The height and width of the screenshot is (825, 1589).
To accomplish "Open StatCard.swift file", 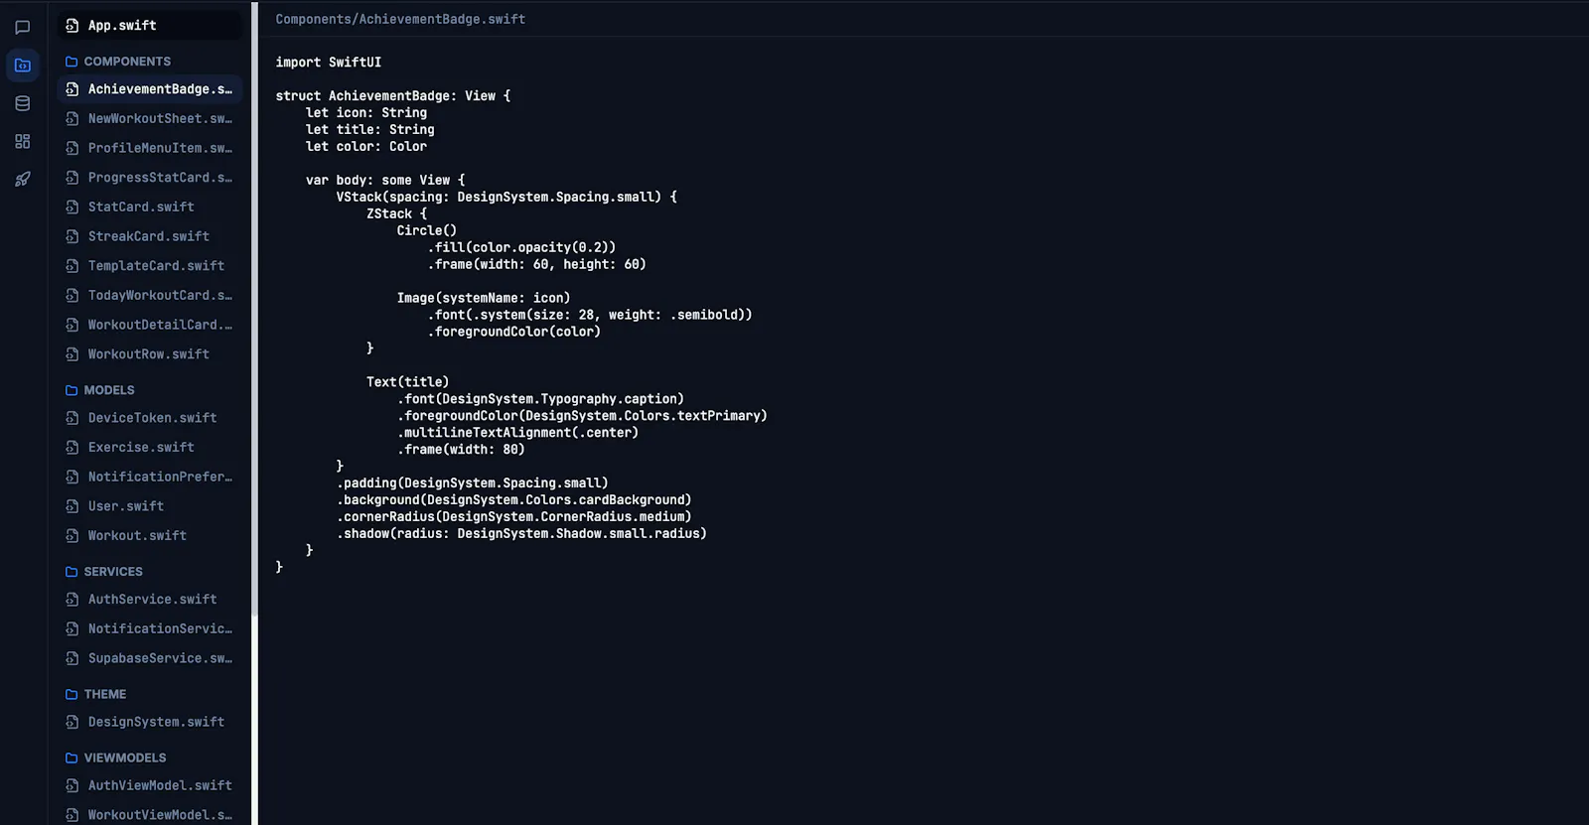I will click(149, 206).
